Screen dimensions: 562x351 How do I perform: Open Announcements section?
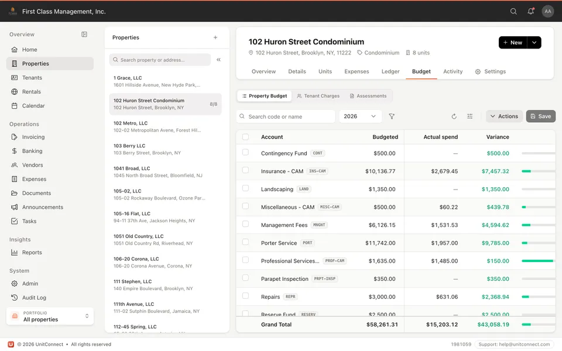50,207
